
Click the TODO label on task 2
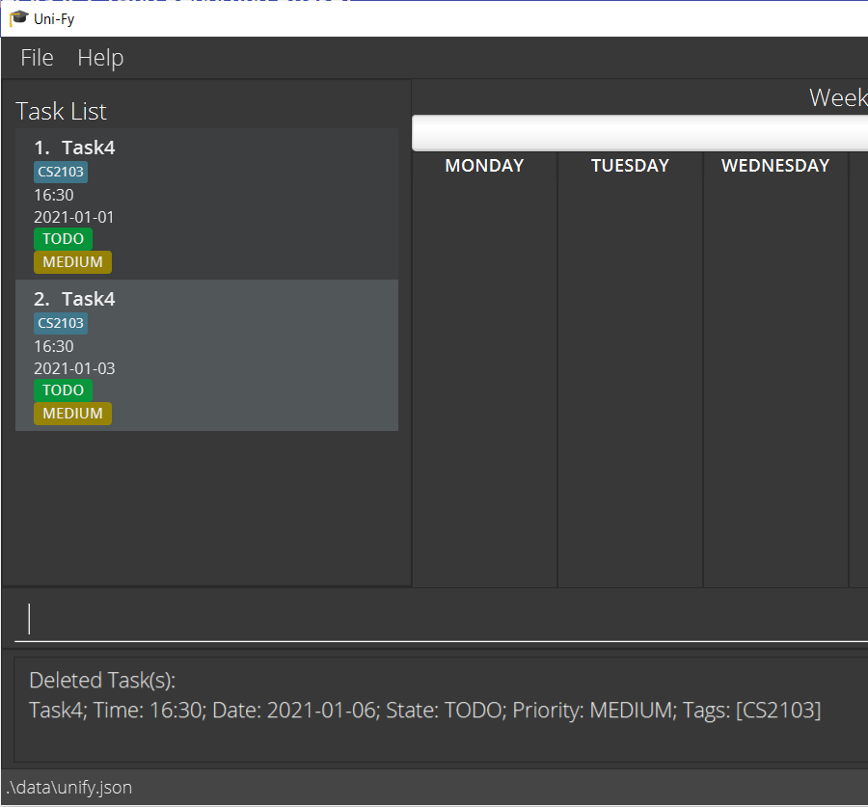[x=63, y=390]
